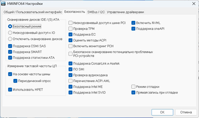Viewport: 199px width, 118px height.
Task: Open the Общий / Пользовательский интерфейс tab
Action: click(x=33, y=12)
